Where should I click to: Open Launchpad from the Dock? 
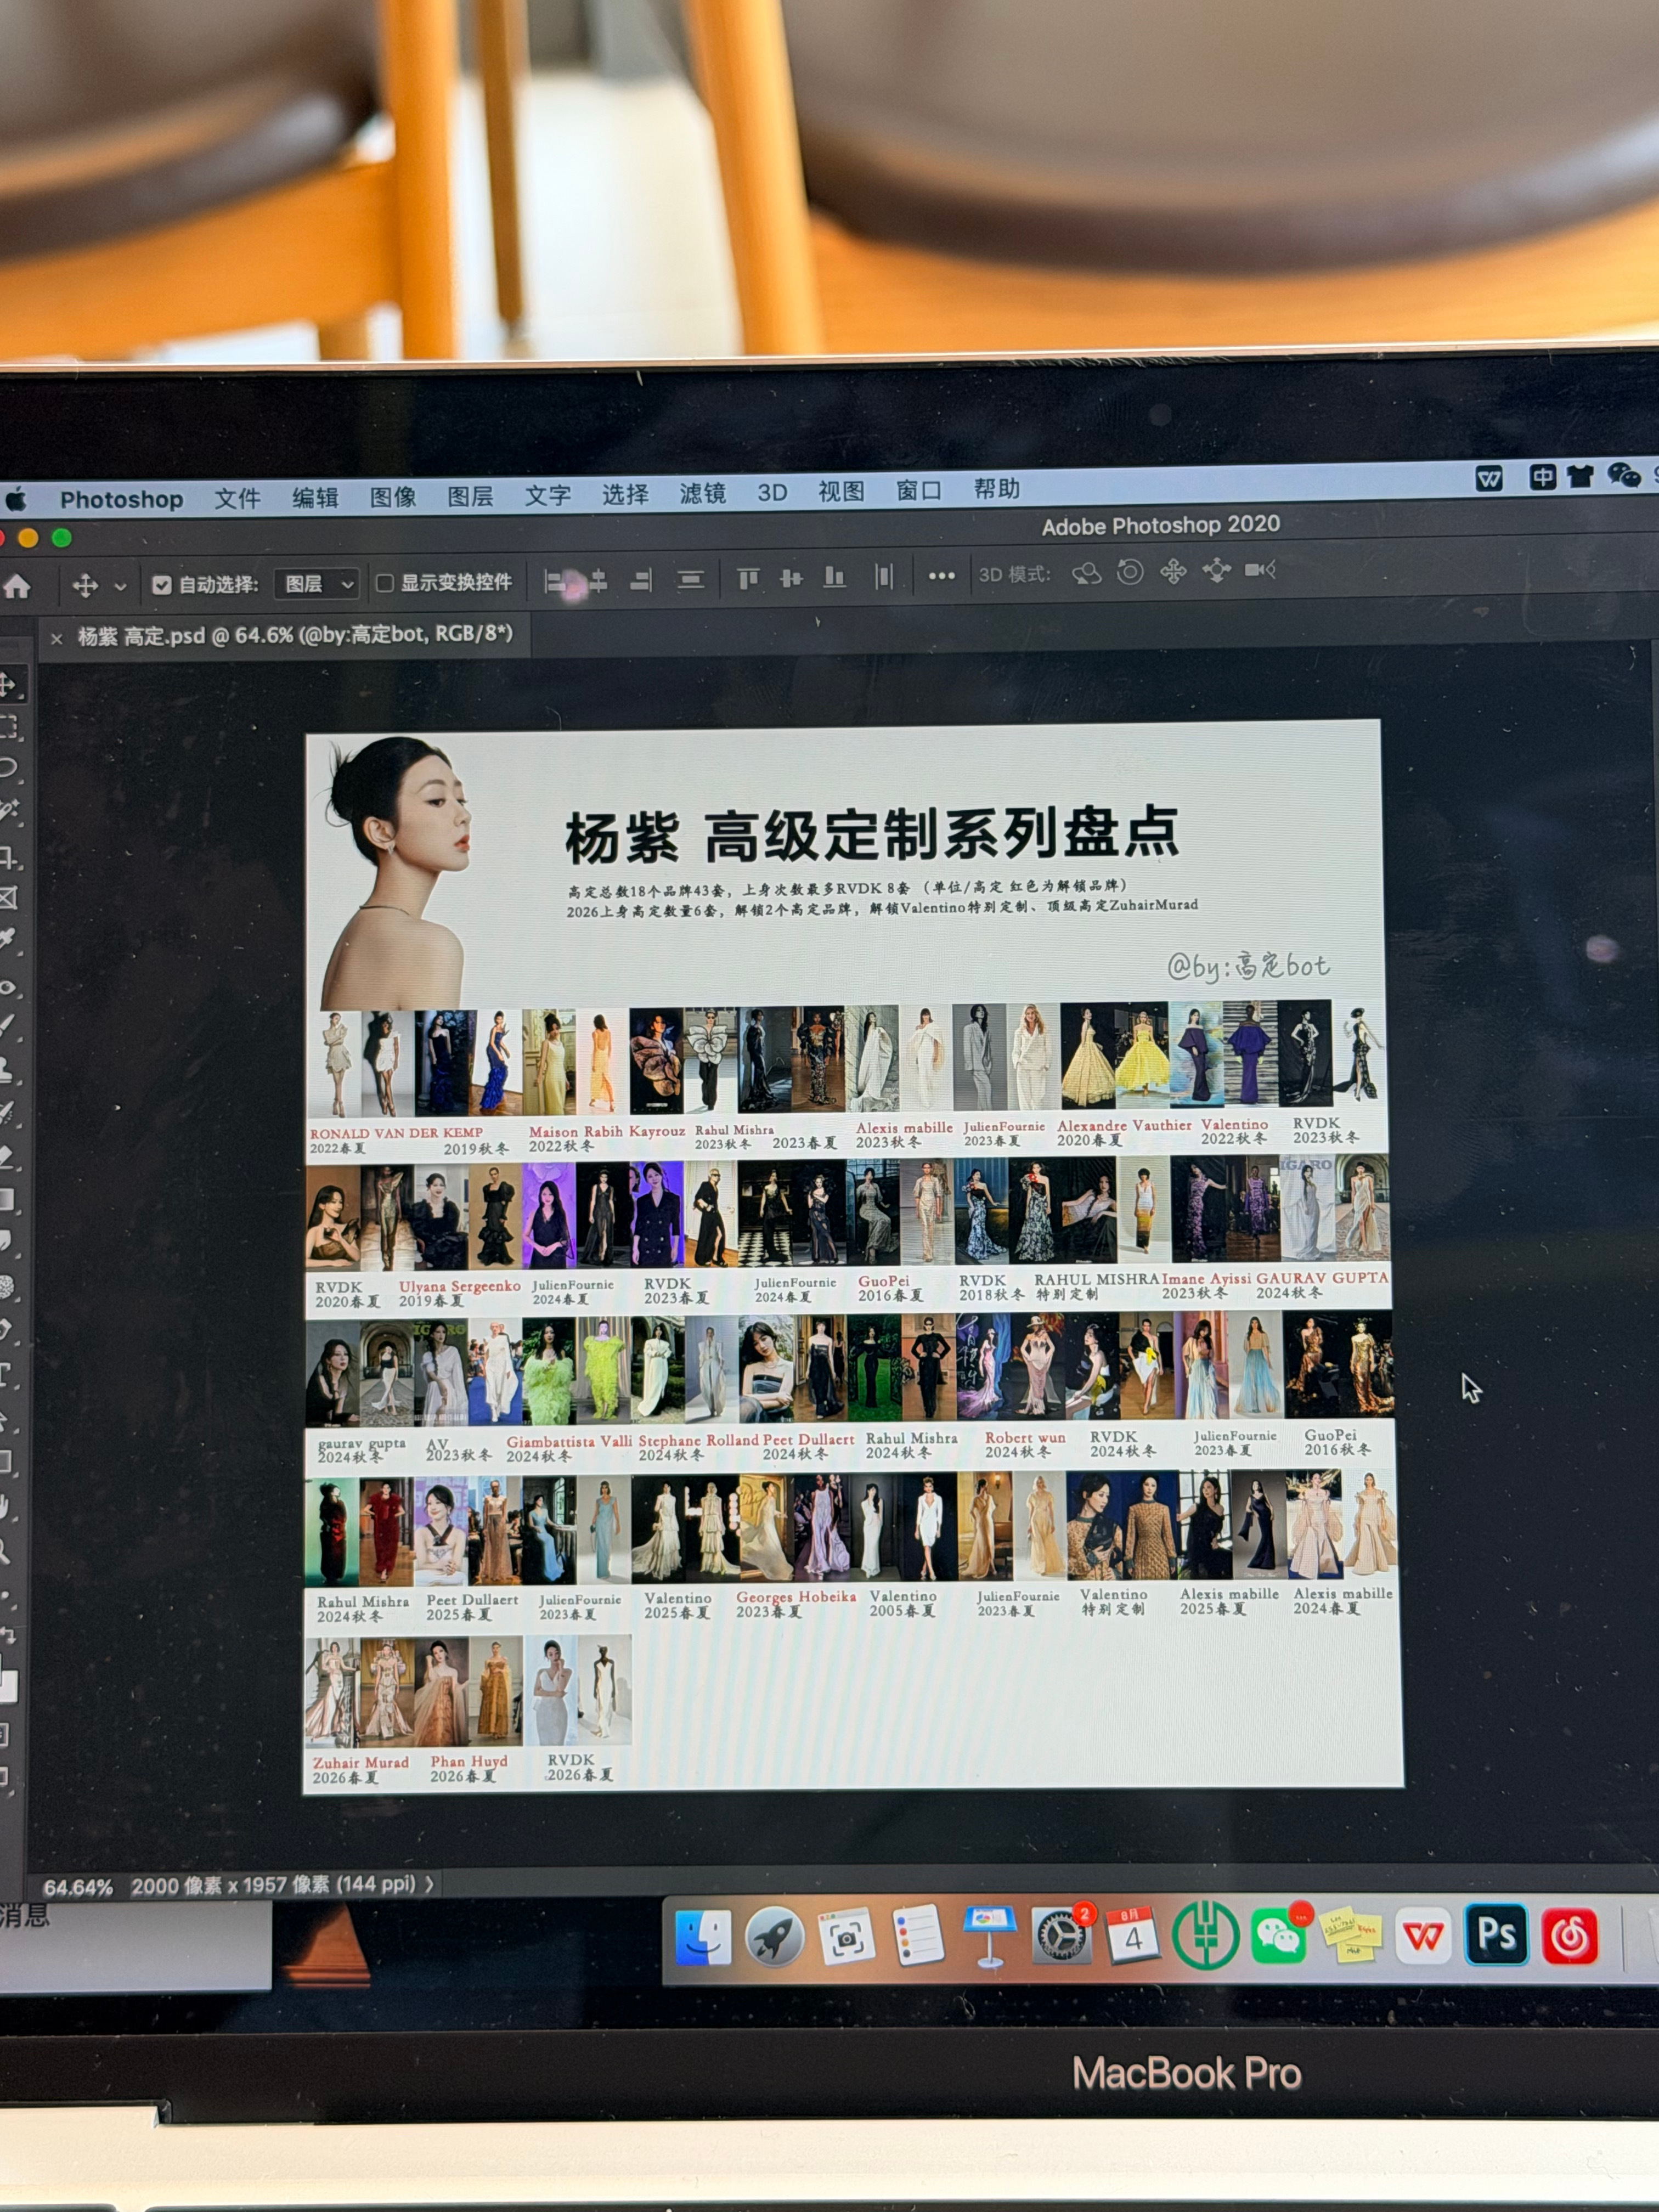pyautogui.click(x=774, y=1937)
